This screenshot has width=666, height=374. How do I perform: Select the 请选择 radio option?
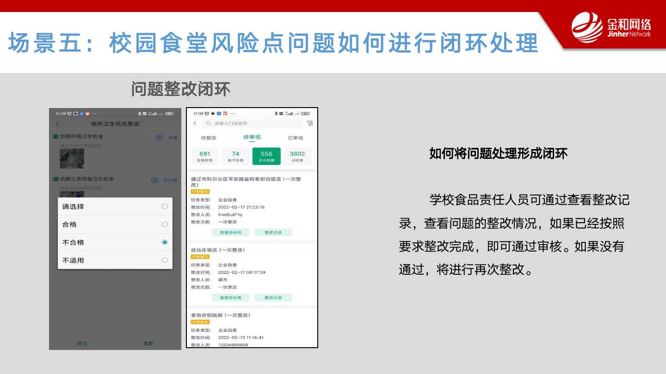point(165,206)
